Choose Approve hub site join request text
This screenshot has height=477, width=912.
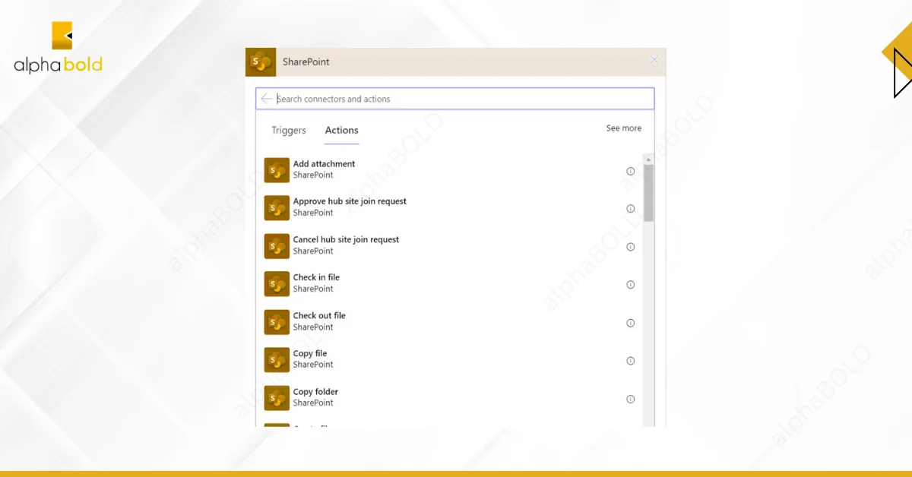click(350, 202)
